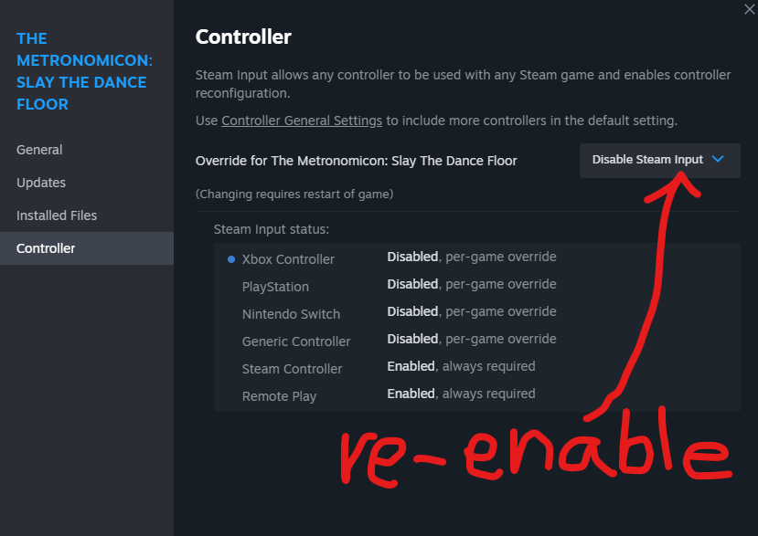The image size is (758, 536).
Task: Click The Metronomicon game title in the sidebar
Action: (x=84, y=71)
